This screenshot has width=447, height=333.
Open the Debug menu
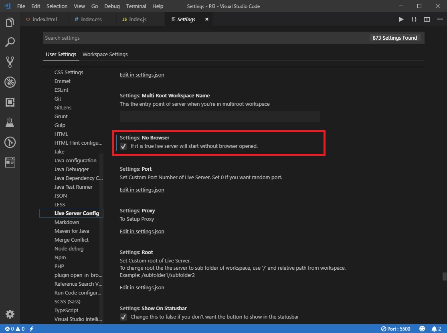click(112, 6)
